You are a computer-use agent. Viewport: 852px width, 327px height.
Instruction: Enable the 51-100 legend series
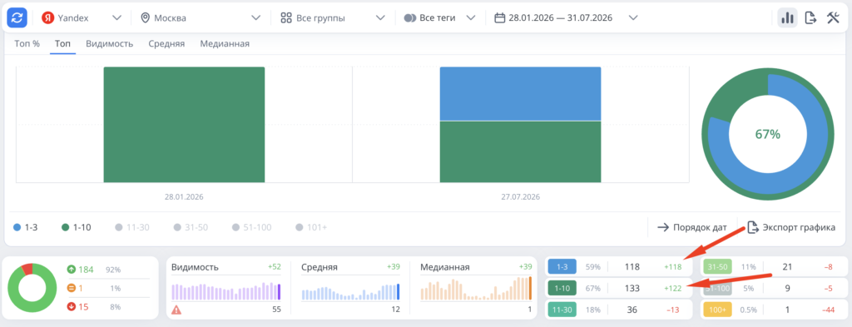pyautogui.click(x=251, y=228)
